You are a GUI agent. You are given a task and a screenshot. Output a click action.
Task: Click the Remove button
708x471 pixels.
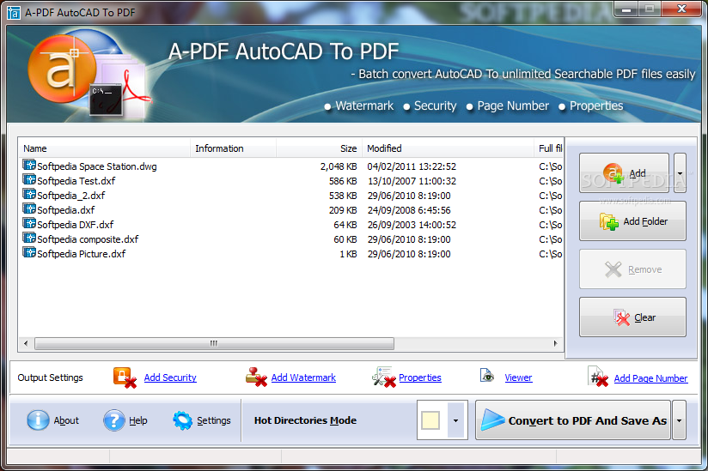pos(632,269)
